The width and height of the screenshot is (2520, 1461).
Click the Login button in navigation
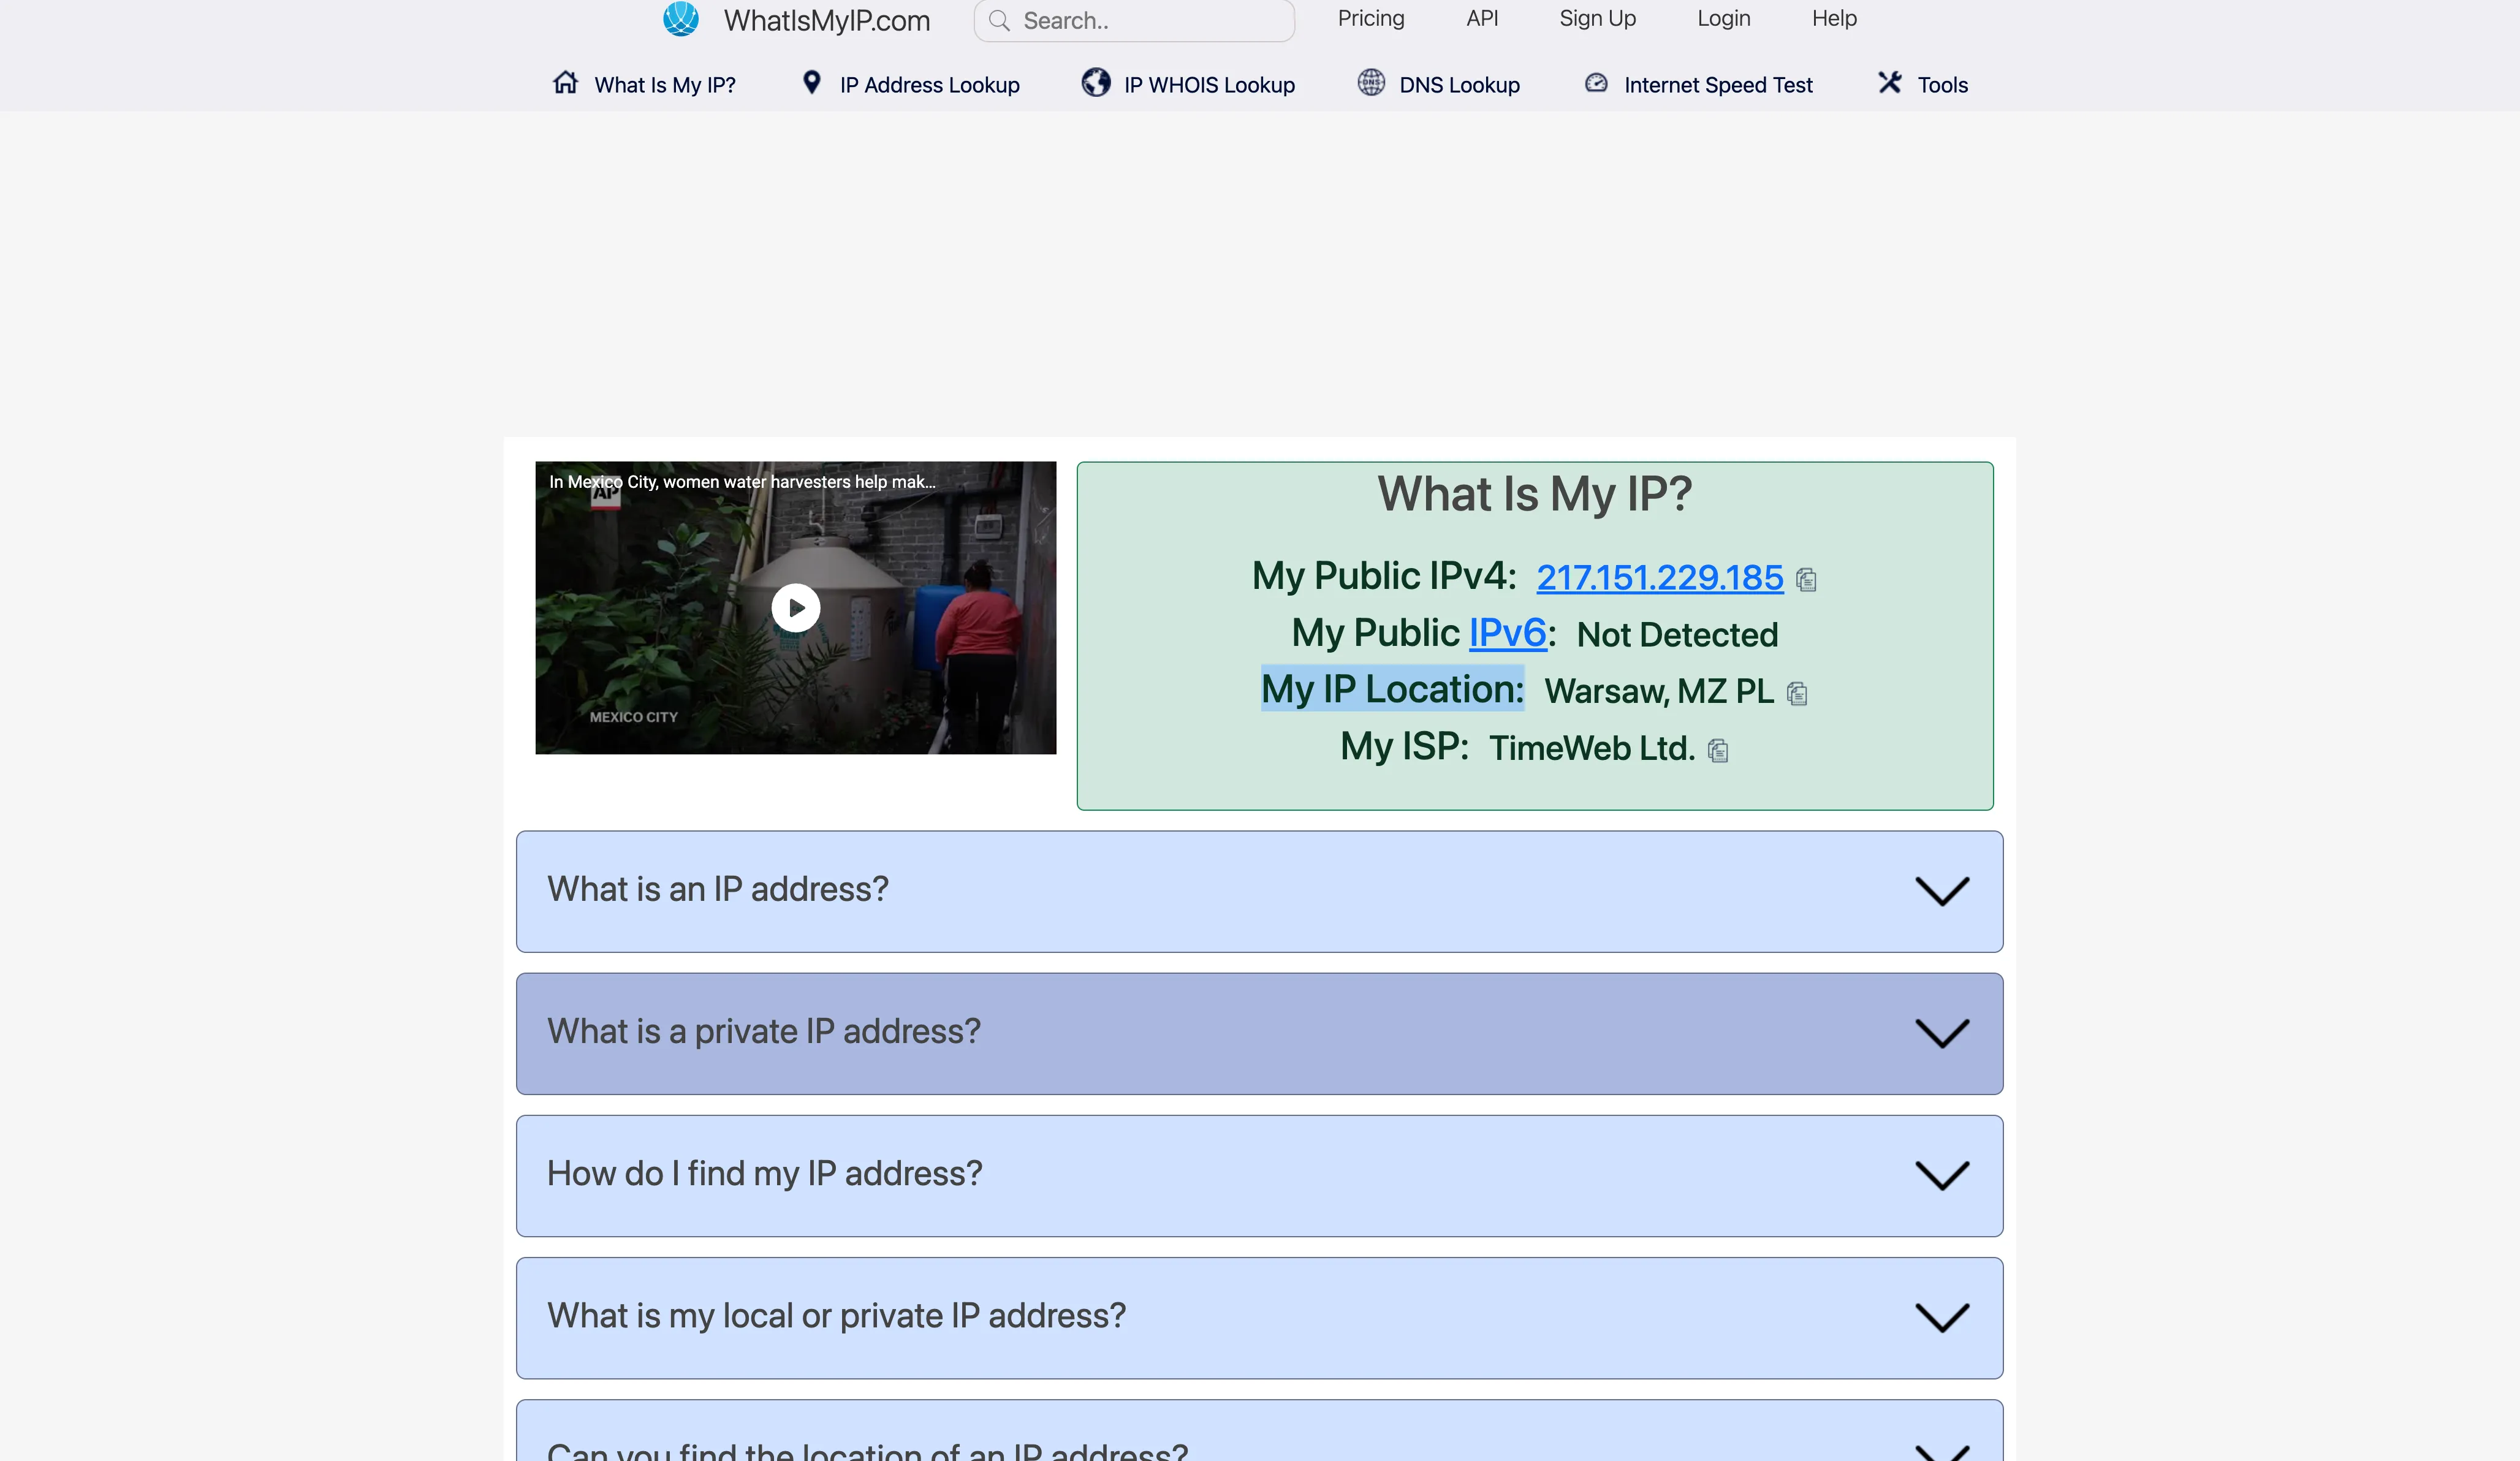(1723, 17)
